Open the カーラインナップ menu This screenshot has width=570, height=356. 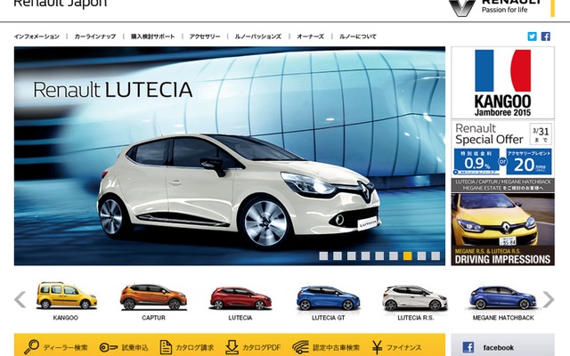[95, 36]
